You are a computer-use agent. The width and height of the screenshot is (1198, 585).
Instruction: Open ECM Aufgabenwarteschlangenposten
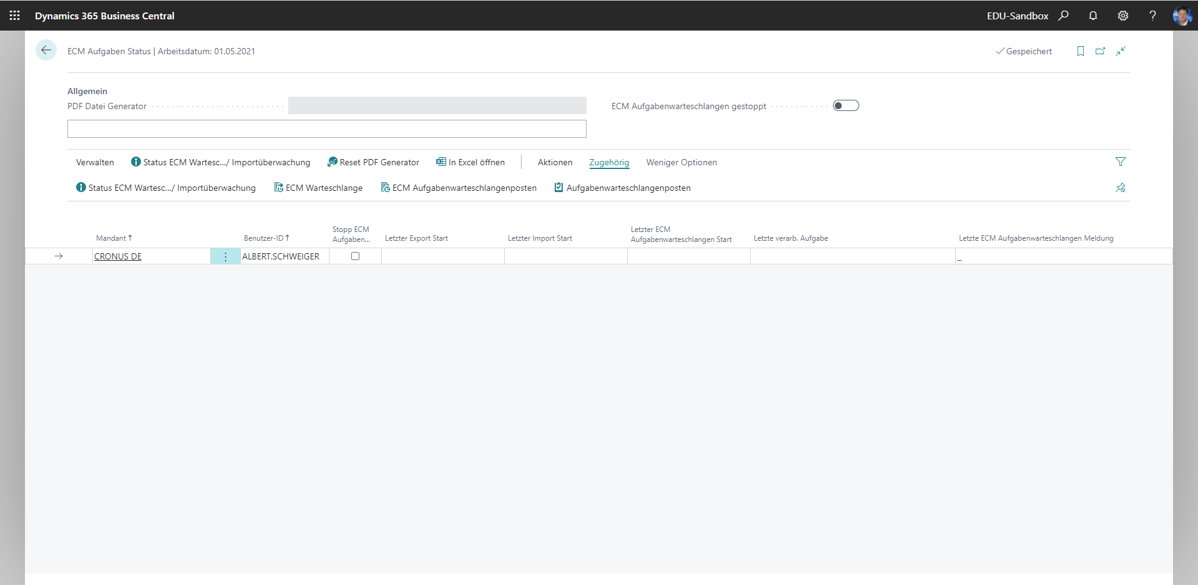point(459,188)
